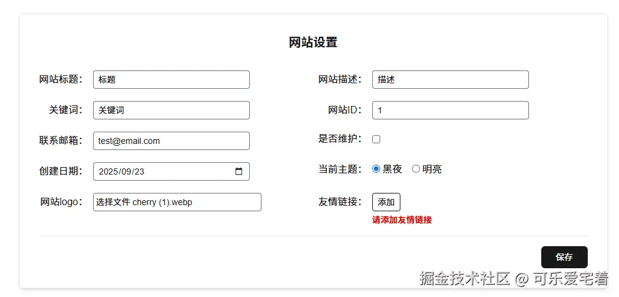Focus the 网站标题 text input
The width and height of the screenshot is (619, 297).
click(171, 80)
